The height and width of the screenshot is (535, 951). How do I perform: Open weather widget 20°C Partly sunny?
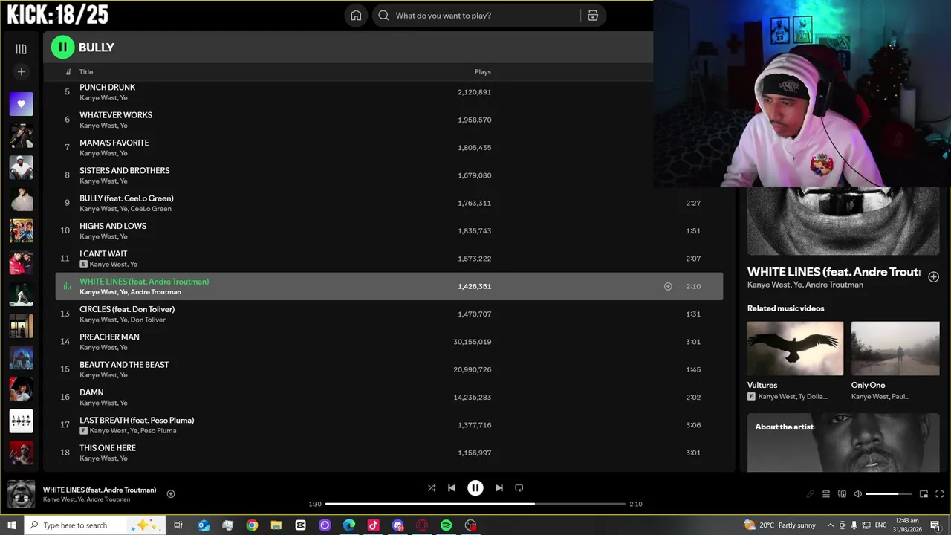(779, 525)
